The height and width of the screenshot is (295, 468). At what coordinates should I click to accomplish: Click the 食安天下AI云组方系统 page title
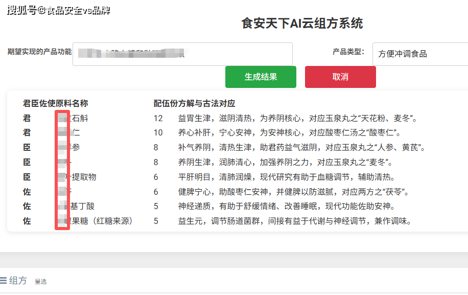pyautogui.click(x=302, y=24)
